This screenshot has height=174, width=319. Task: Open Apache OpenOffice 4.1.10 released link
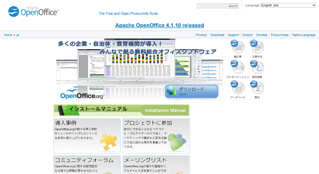click(x=159, y=25)
